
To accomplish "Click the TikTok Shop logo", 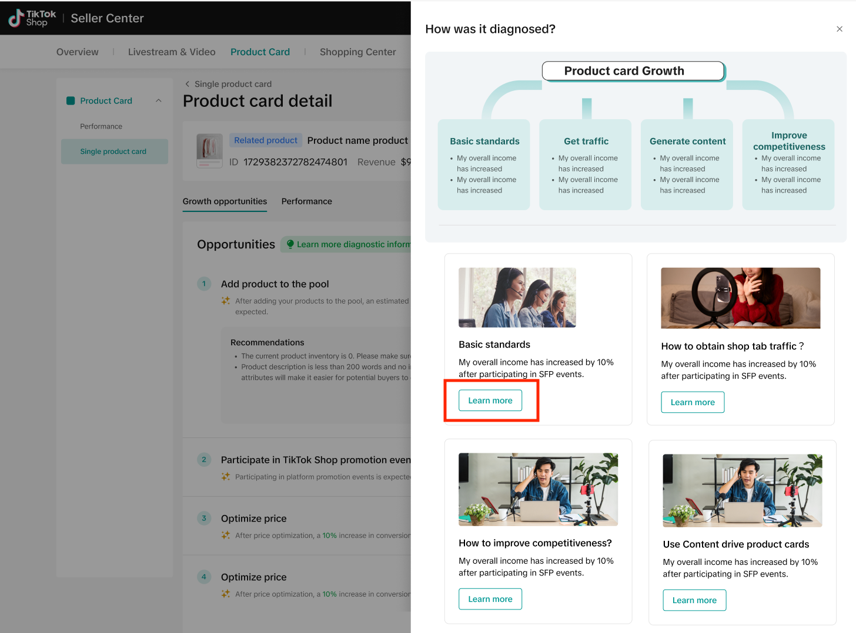I will pyautogui.click(x=32, y=18).
